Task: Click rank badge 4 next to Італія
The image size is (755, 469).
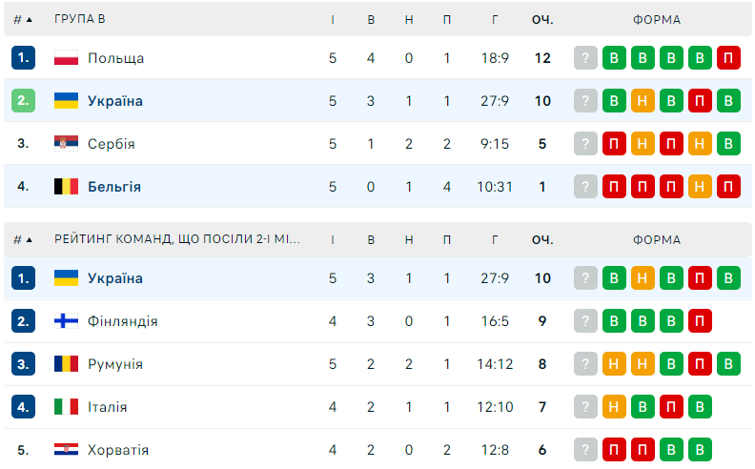Action: tap(24, 407)
